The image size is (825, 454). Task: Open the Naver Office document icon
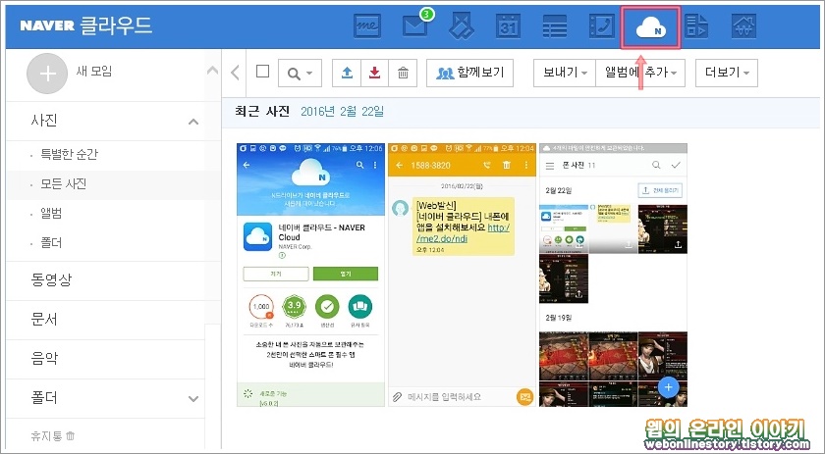(x=696, y=25)
